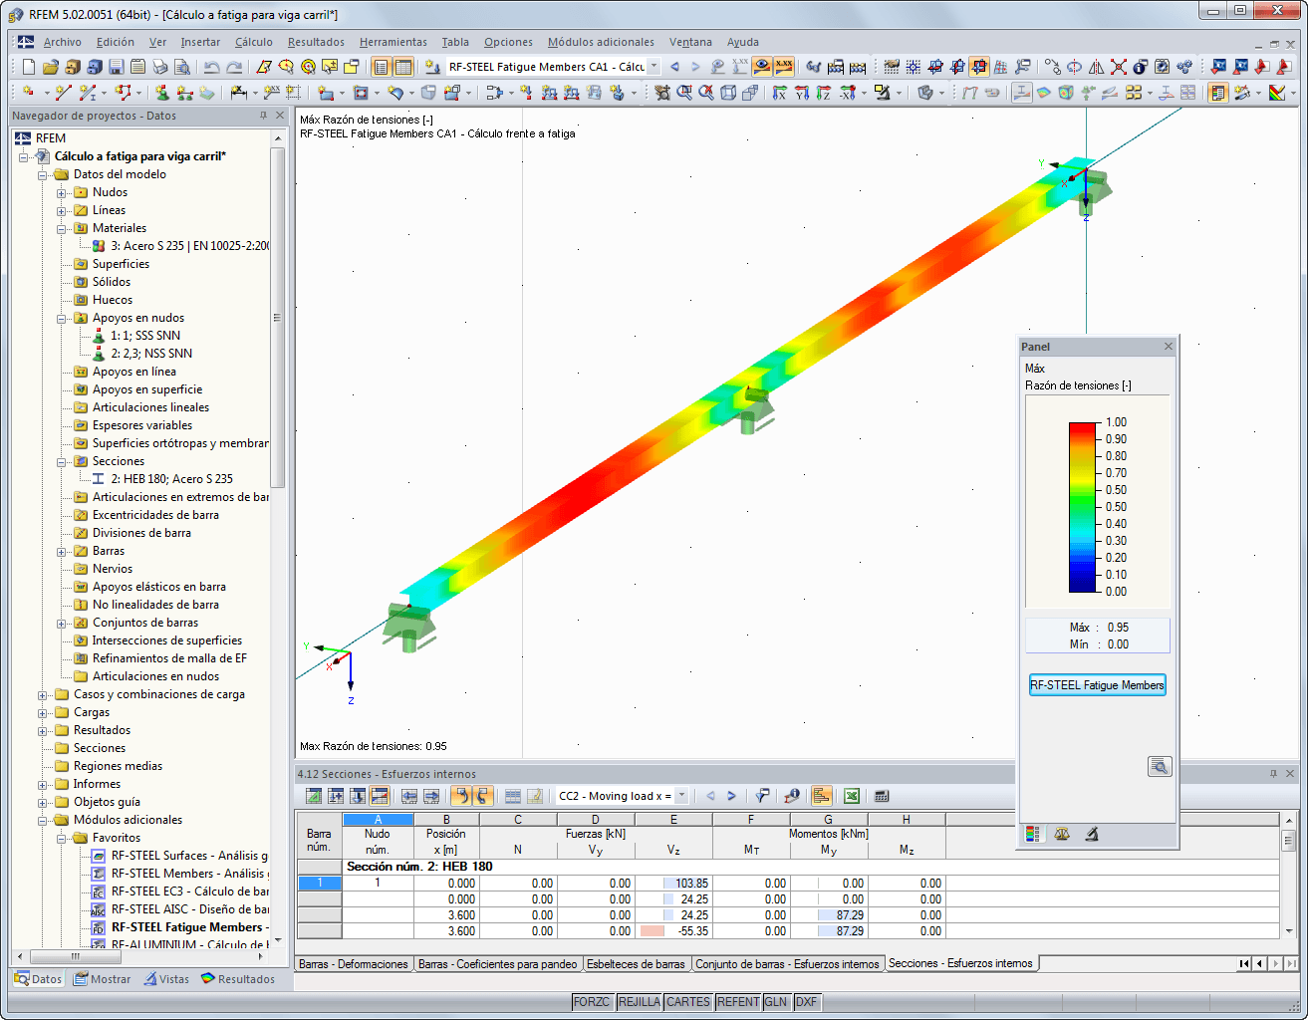Image resolution: width=1308 pixels, height=1020 pixels.
Task: Show view in Y direction
Action: click(x=801, y=93)
